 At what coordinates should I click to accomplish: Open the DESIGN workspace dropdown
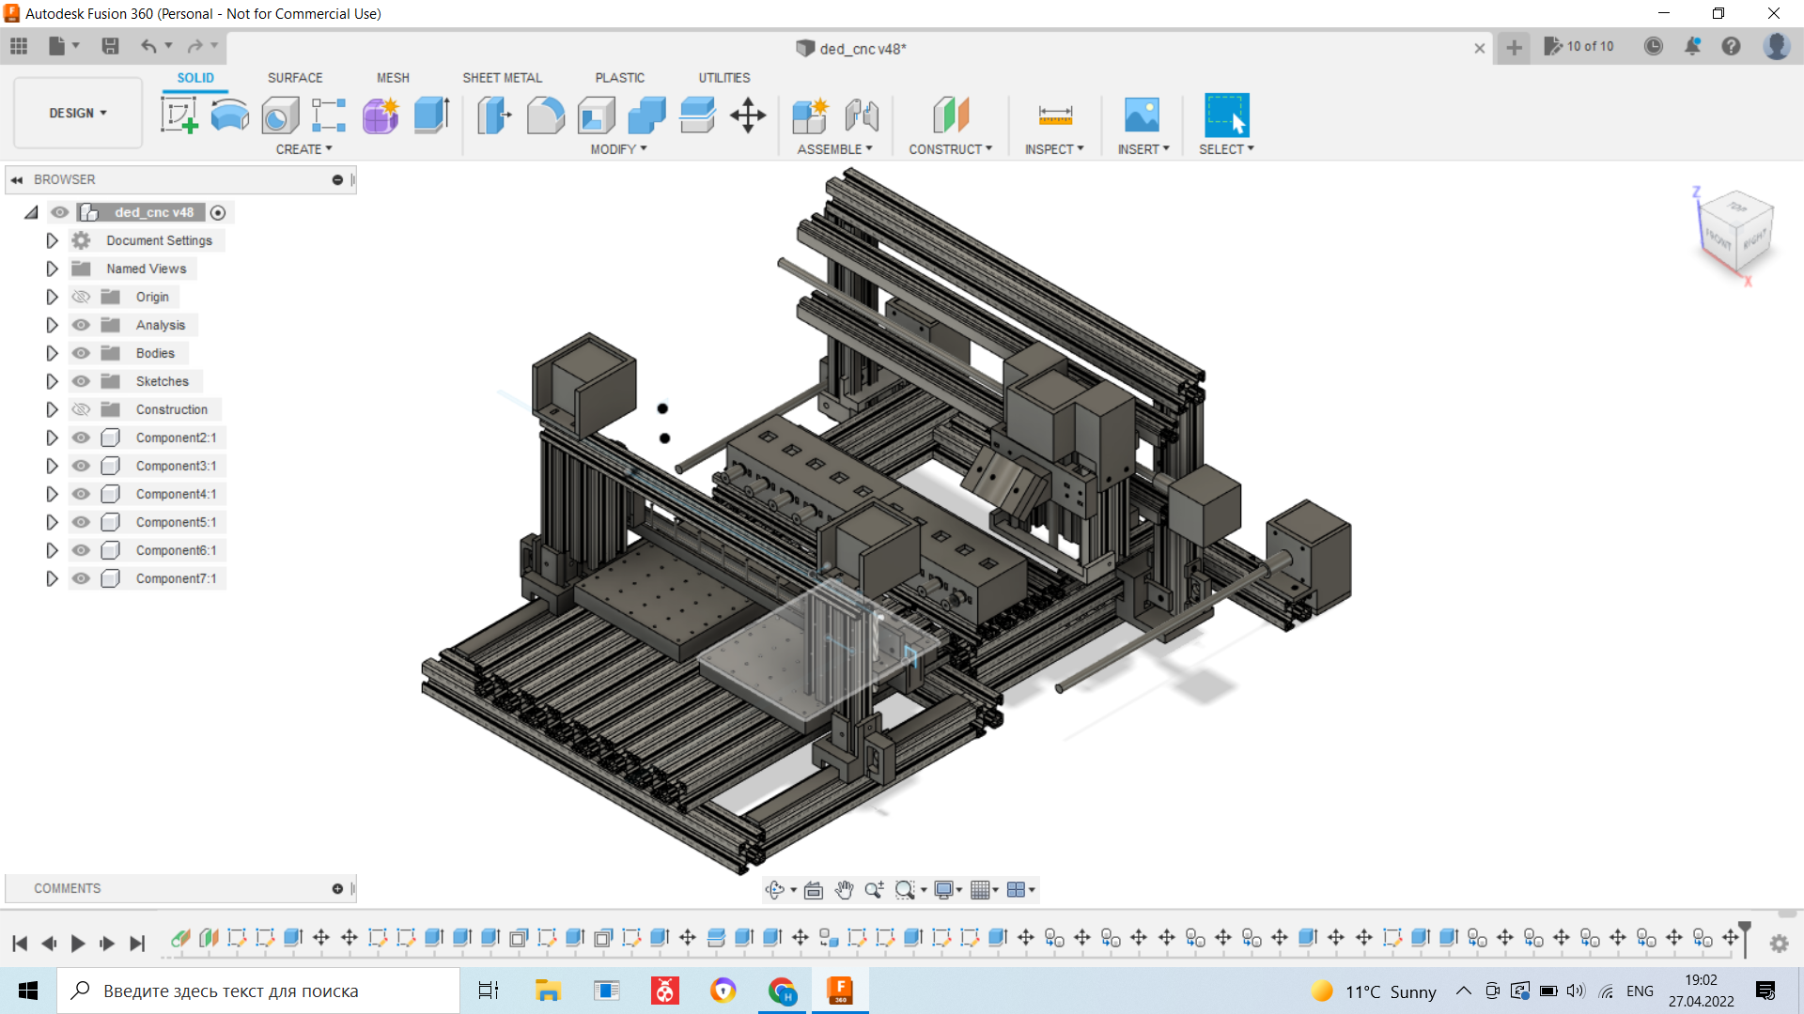pyautogui.click(x=78, y=113)
